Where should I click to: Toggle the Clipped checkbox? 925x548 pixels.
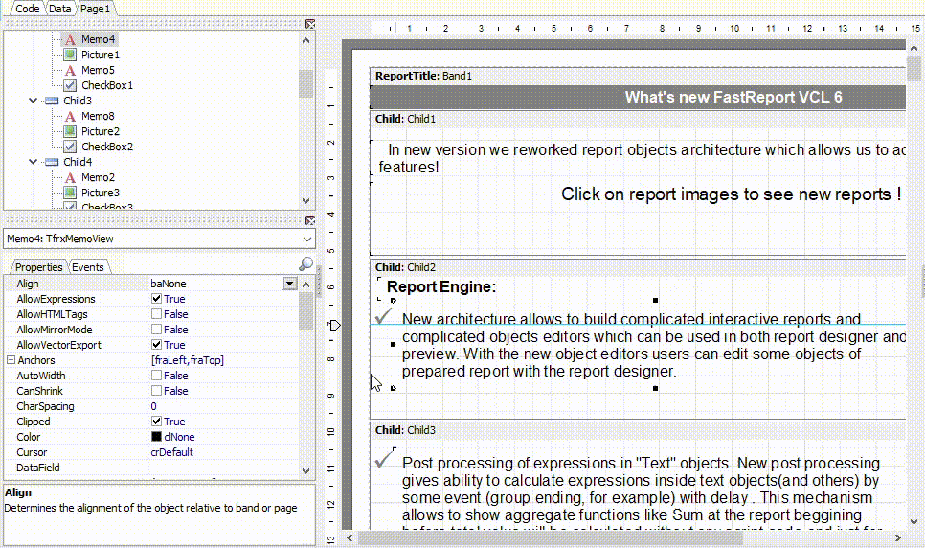156,422
